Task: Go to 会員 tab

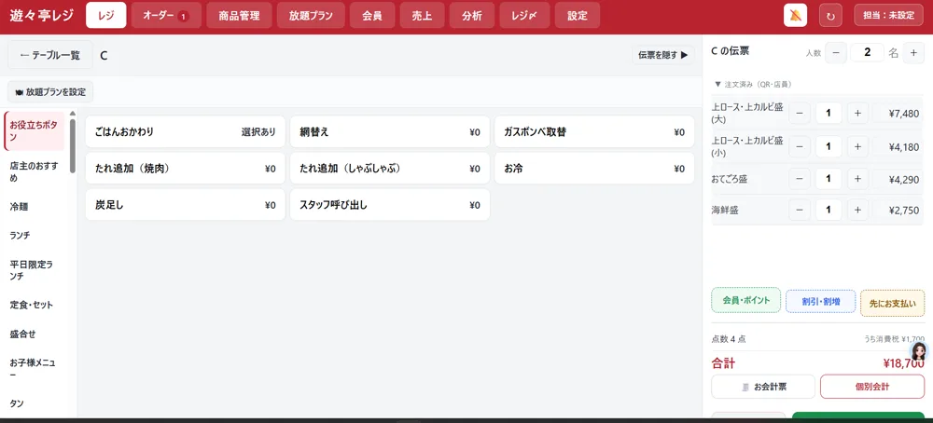Action: point(372,16)
